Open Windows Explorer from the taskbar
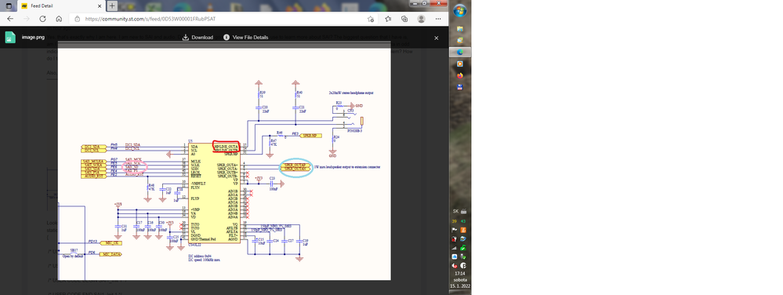783x295 pixels. click(460, 30)
